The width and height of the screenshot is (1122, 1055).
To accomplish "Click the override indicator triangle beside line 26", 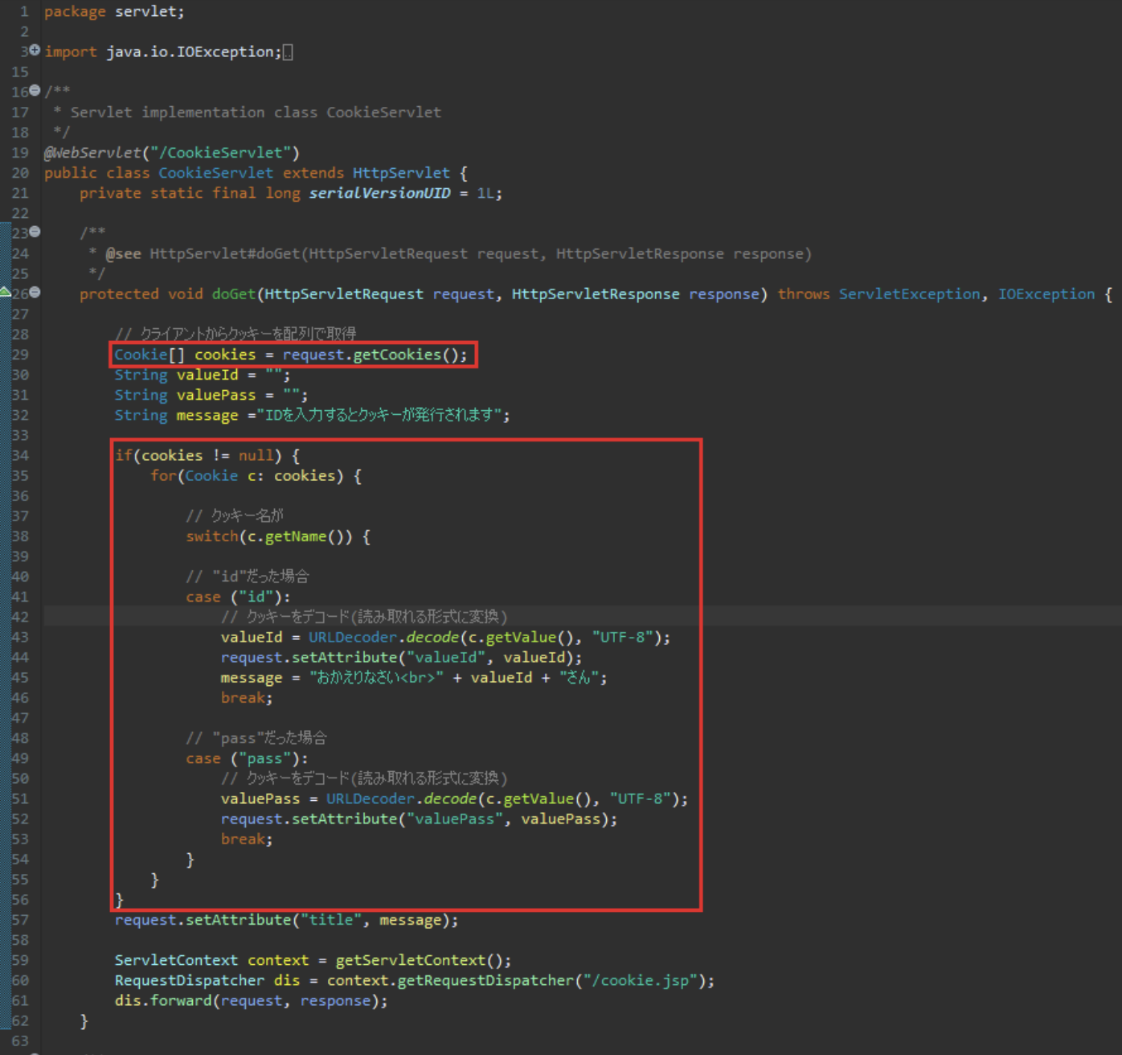I will pyautogui.click(x=5, y=292).
